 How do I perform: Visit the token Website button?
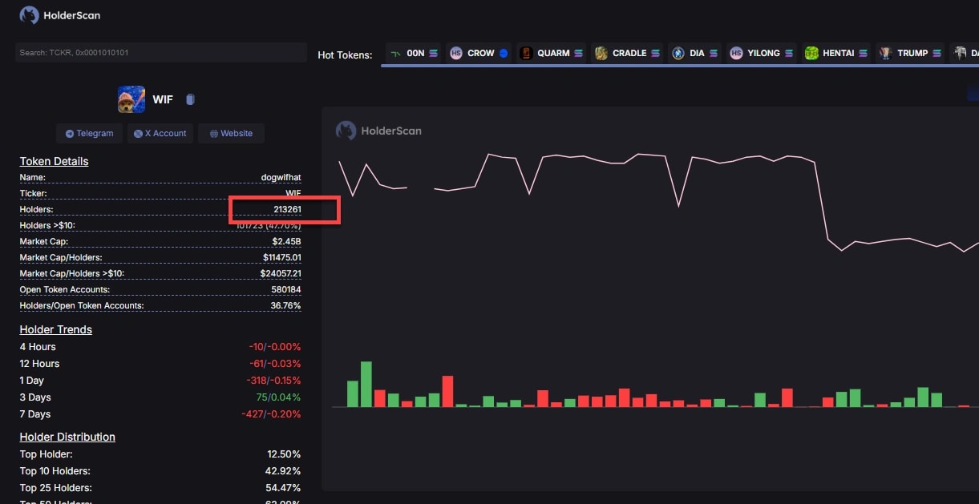[x=231, y=133]
